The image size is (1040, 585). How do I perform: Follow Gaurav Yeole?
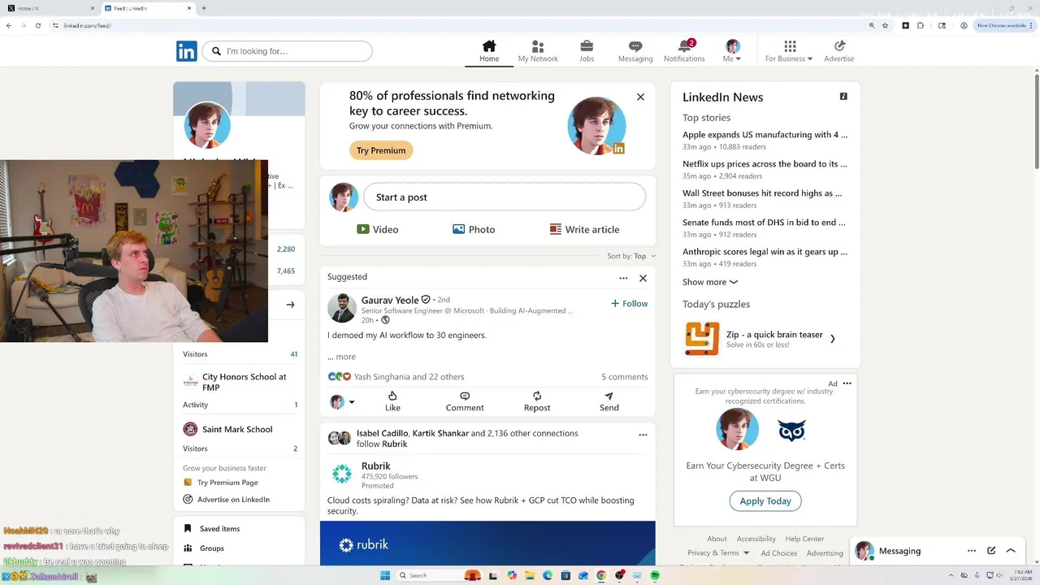tap(630, 304)
